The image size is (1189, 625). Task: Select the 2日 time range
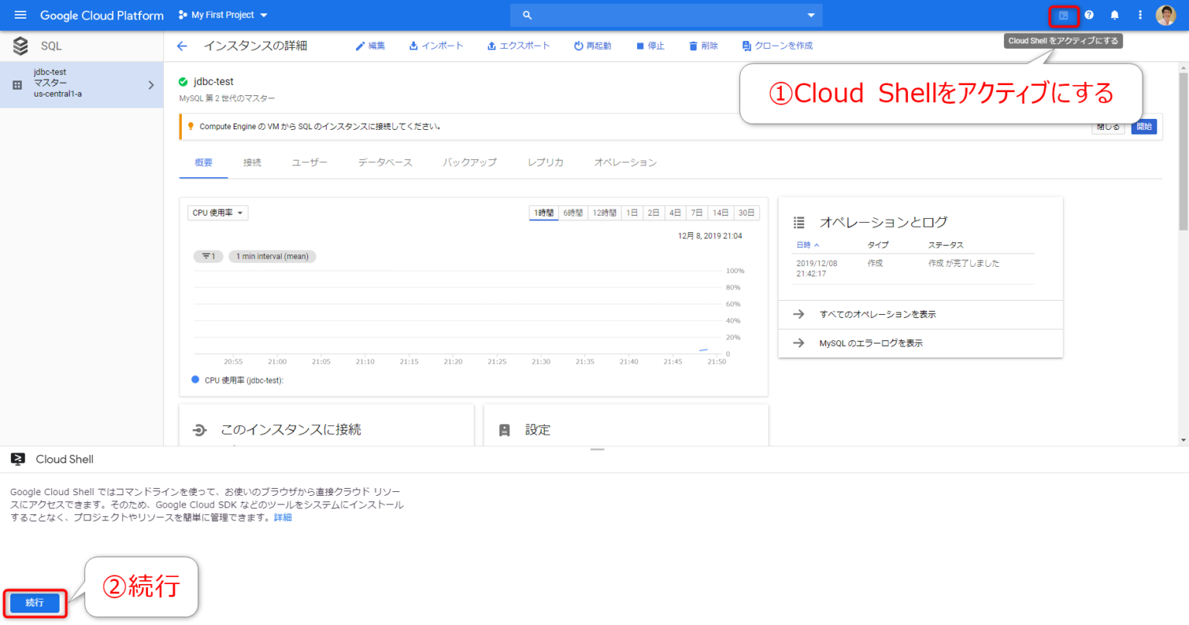point(654,213)
